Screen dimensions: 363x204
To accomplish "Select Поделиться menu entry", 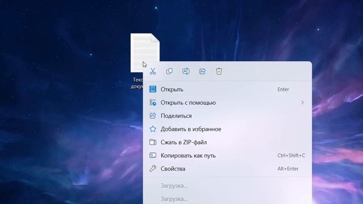I will [227, 116].
